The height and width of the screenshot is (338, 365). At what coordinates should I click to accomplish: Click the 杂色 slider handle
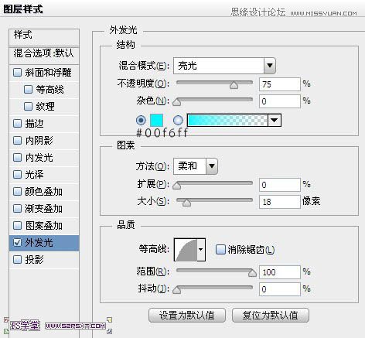point(177,102)
